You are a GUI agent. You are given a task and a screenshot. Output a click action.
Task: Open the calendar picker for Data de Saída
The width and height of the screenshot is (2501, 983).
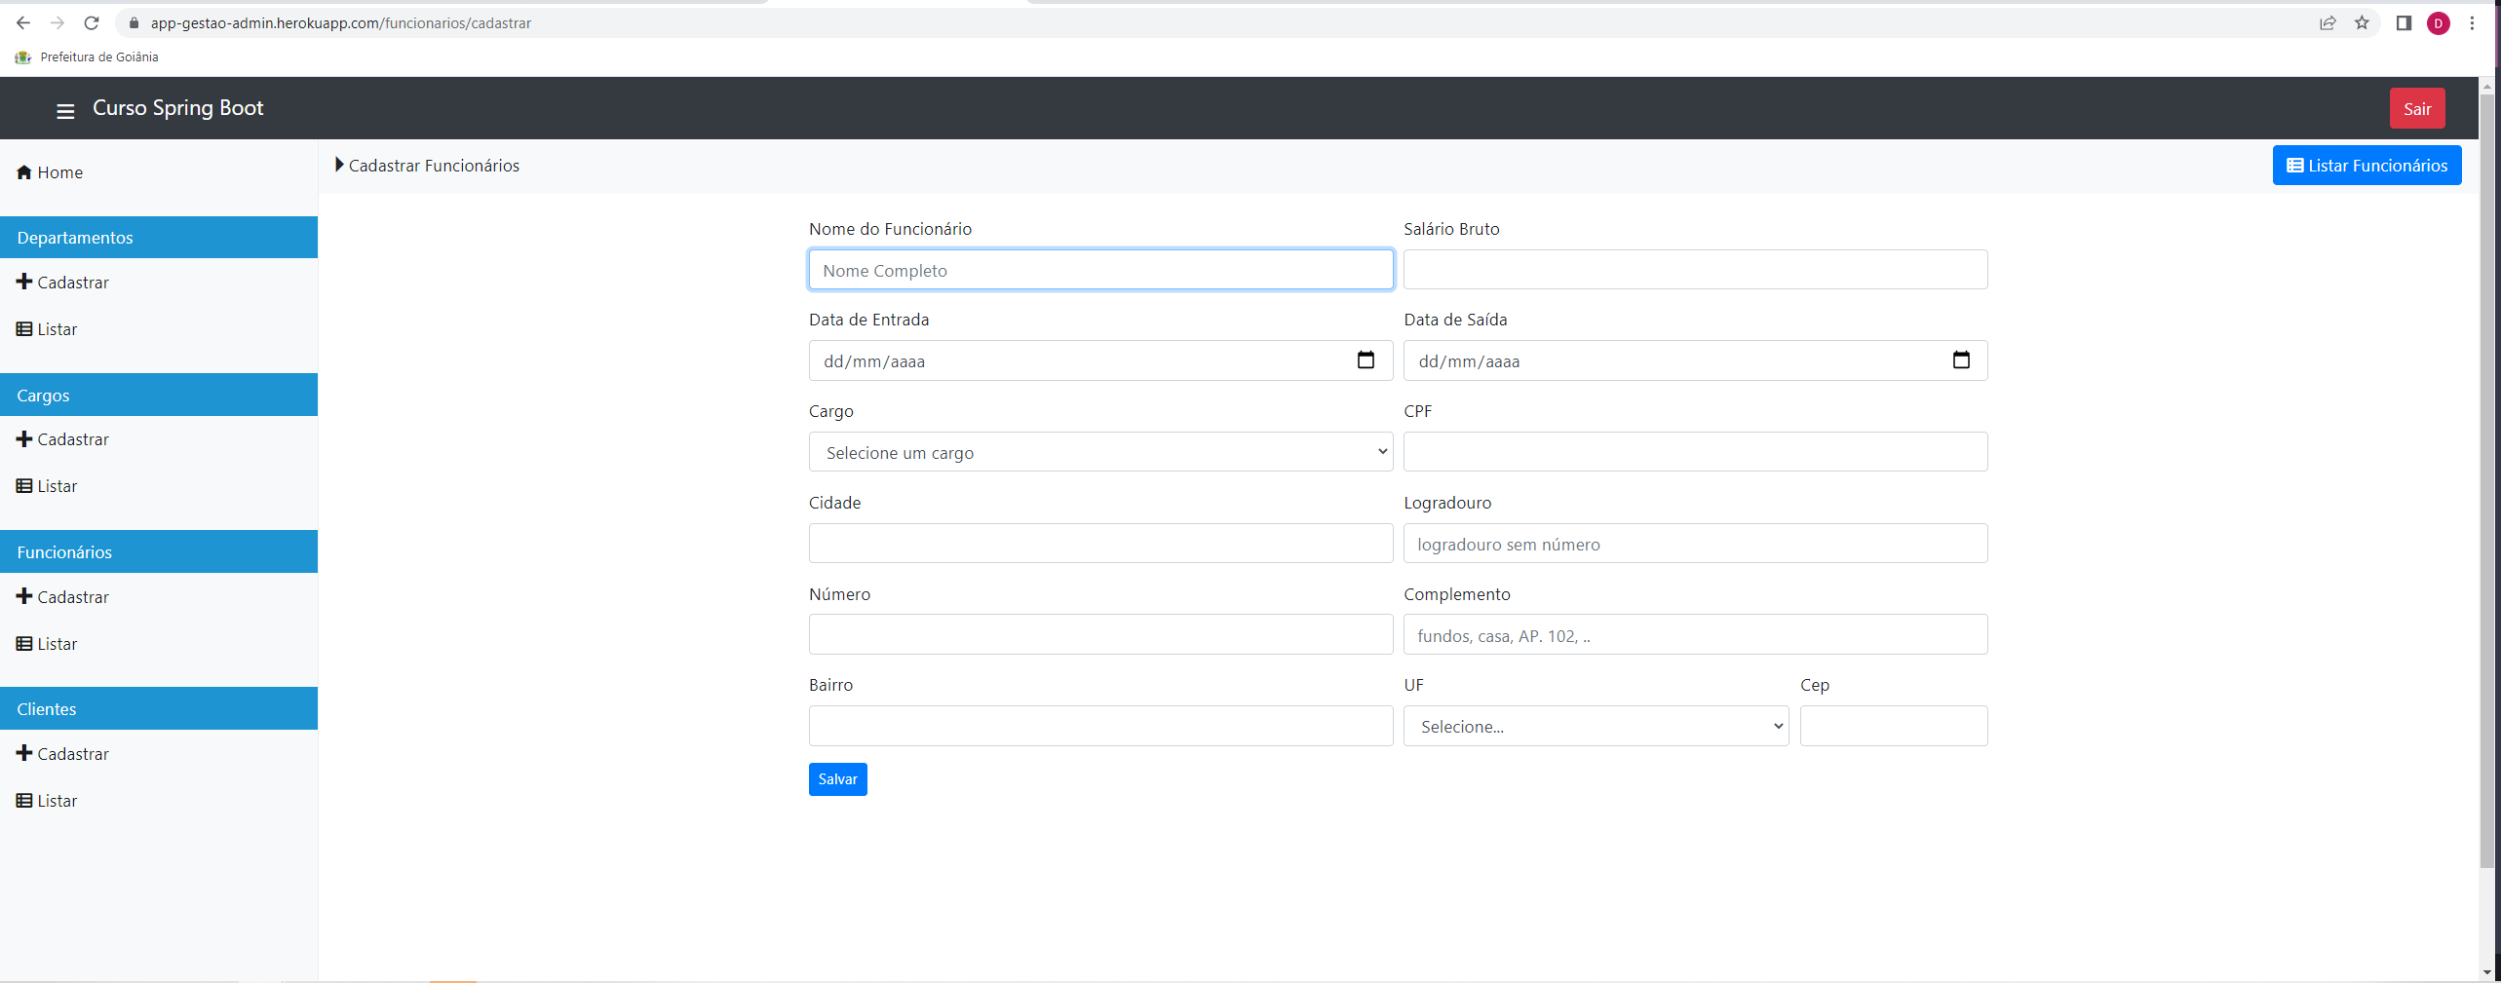(x=1961, y=359)
